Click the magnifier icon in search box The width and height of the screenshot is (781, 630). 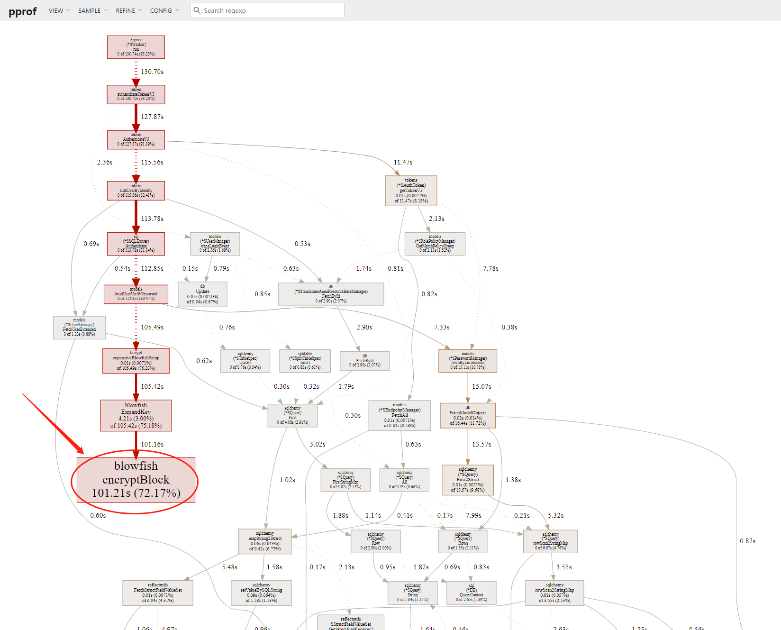click(x=197, y=10)
